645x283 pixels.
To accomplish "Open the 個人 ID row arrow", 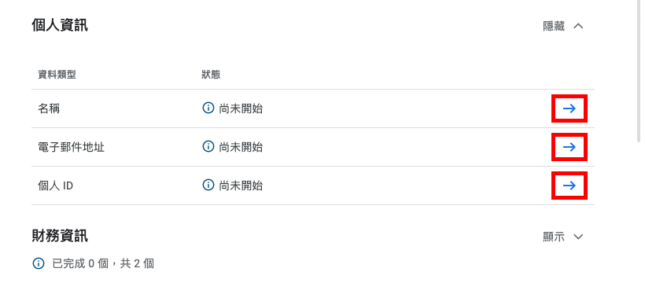I will tap(569, 186).
